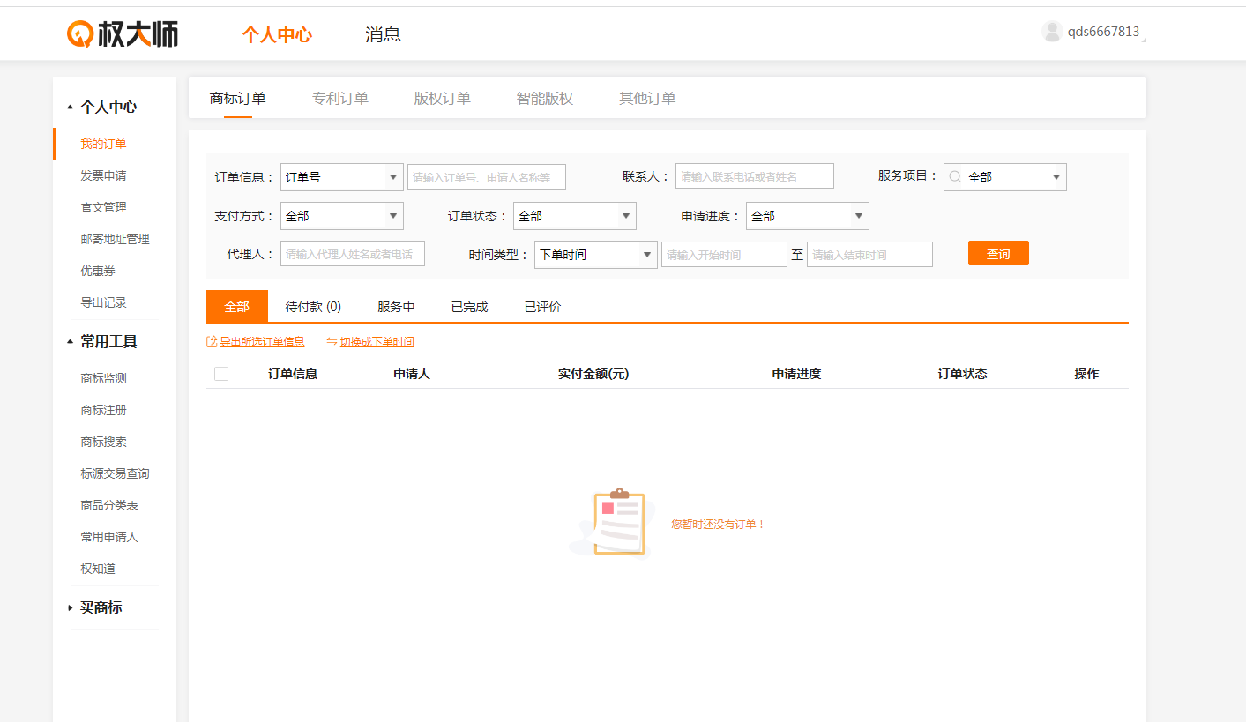Click the search icon in 服务项目 field

(x=955, y=177)
